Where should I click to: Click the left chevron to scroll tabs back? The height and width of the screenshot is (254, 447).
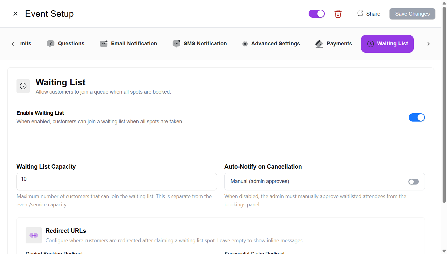[13, 44]
